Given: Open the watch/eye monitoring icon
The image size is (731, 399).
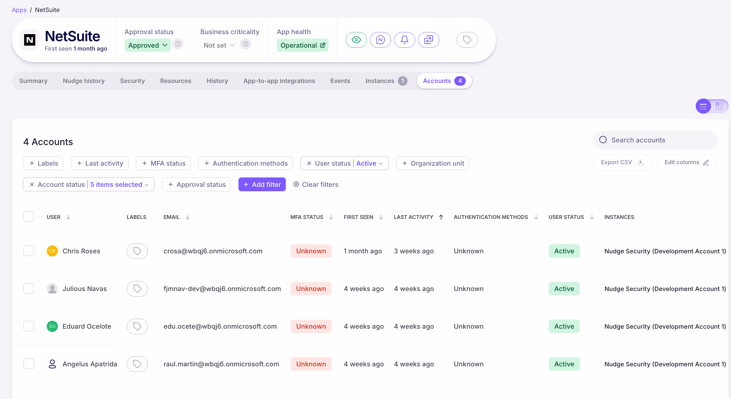Looking at the screenshot, I should [x=356, y=40].
